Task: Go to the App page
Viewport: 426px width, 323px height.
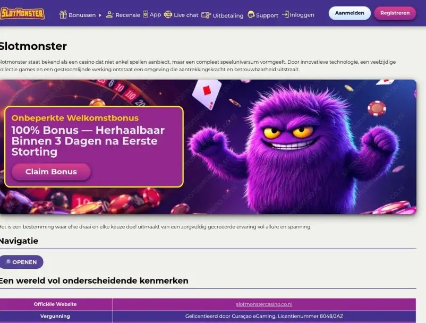Action: 156,15
